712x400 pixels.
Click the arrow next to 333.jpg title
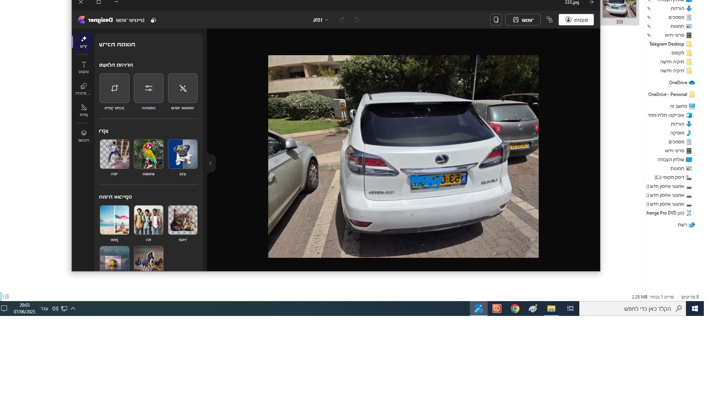591,2
